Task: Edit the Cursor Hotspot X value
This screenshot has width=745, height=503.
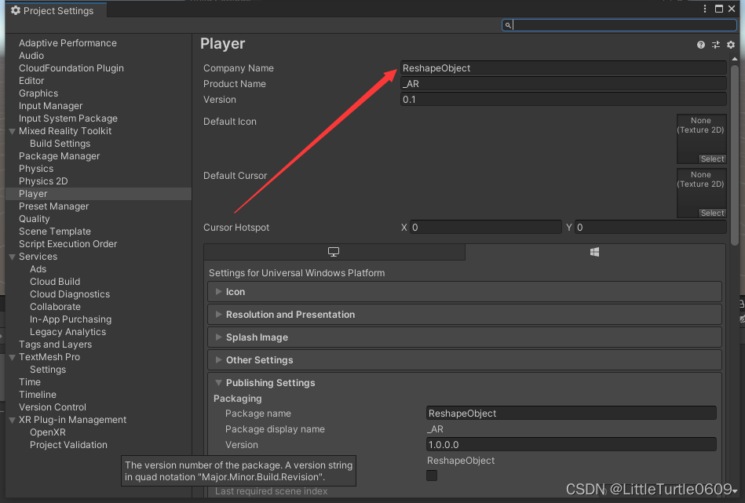Action: [486, 227]
